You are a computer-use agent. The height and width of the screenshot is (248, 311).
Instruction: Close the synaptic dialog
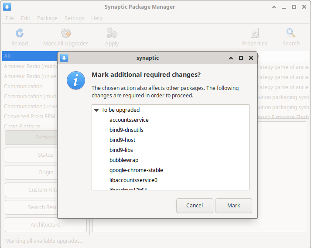pos(251,58)
